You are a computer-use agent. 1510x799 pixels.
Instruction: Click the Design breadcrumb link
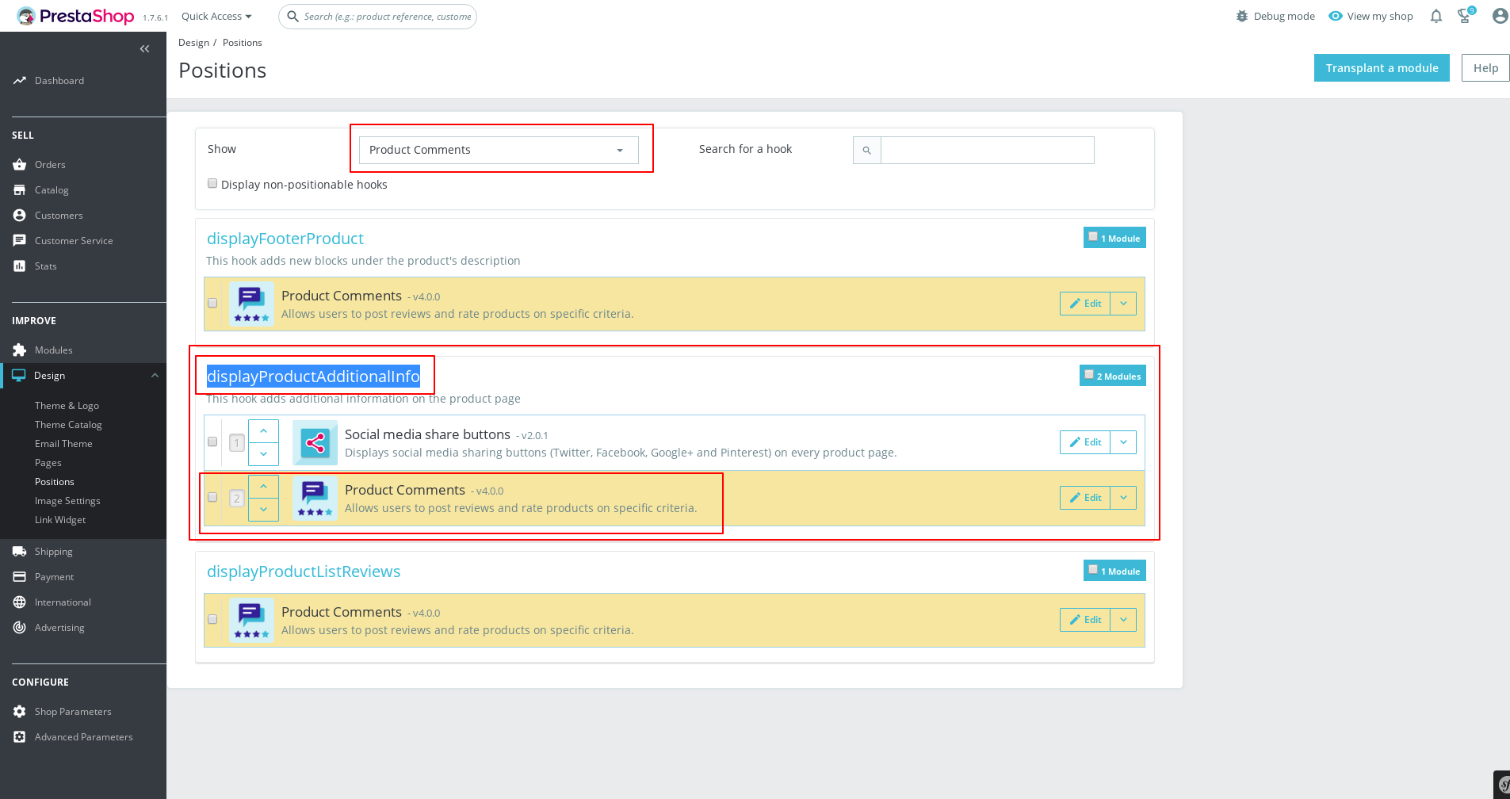coord(193,42)
